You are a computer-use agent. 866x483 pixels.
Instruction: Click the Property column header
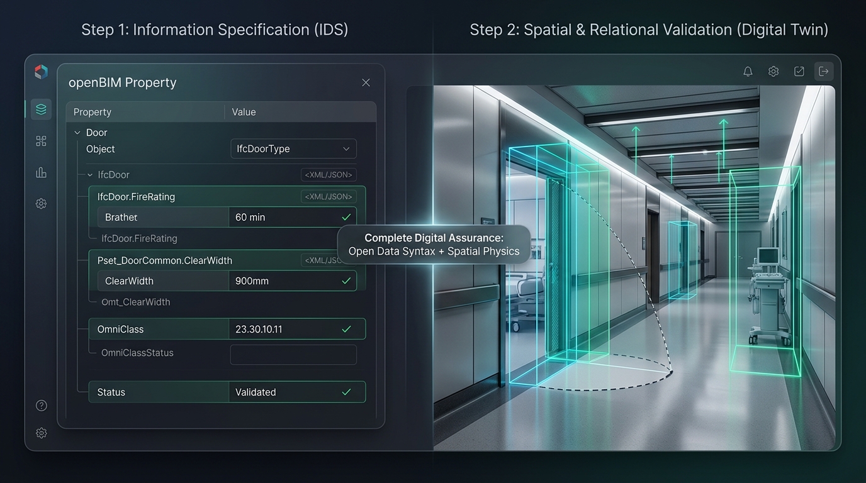pyautogui.click(x=145, y=112)
